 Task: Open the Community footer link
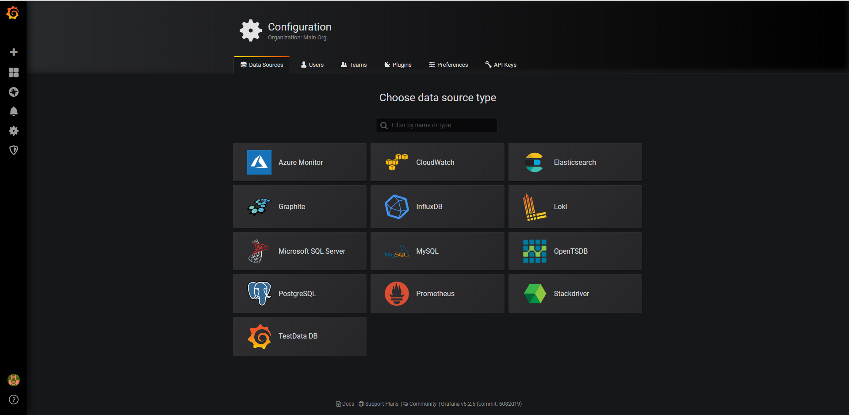click(x=420, y=404)
